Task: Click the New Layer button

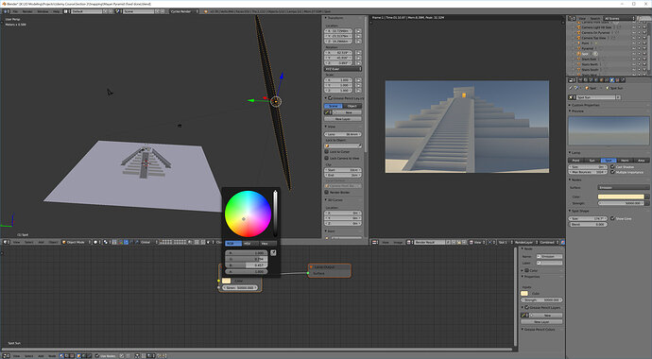Action: 343,119
